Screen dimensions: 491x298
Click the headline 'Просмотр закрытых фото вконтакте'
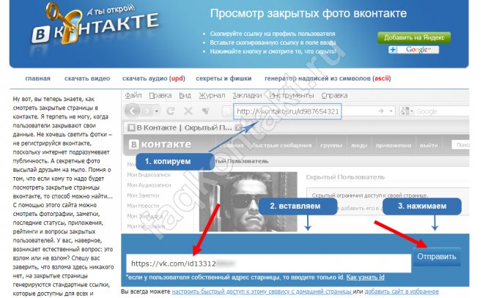pos(308,13)
